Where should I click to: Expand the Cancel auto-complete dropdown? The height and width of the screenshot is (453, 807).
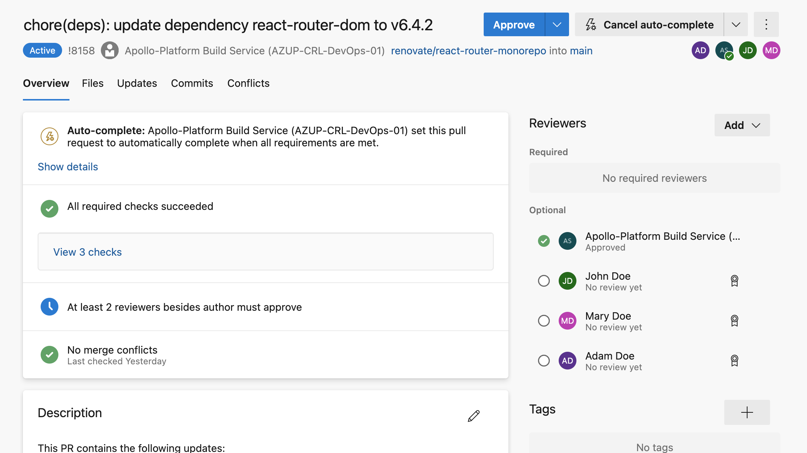click(x=736, y=24)
